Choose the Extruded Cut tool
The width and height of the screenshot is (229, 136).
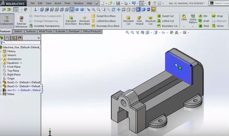pyautogui.click(x=128, y=20)
